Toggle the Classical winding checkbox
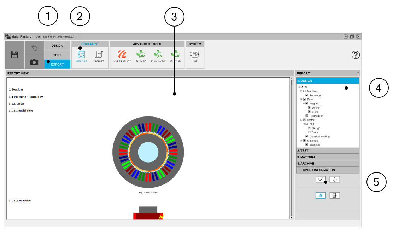 pyautogui.click(x=307, y=136)
